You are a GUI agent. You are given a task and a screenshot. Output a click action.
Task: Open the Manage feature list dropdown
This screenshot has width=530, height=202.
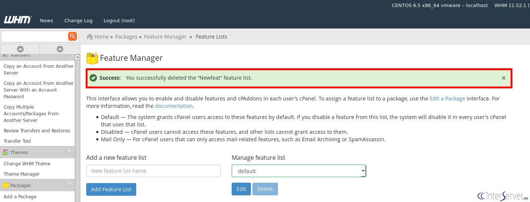coord(299,171)
